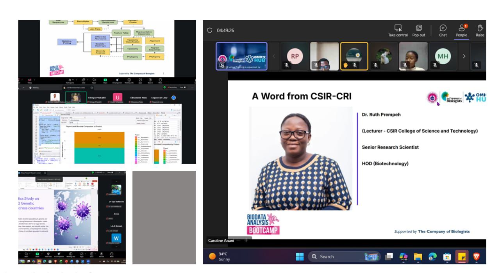The height and width of the screenshot is (273, 500).
Task: Click the shield security icon beside timer
Action: click(x=210, y=30)
